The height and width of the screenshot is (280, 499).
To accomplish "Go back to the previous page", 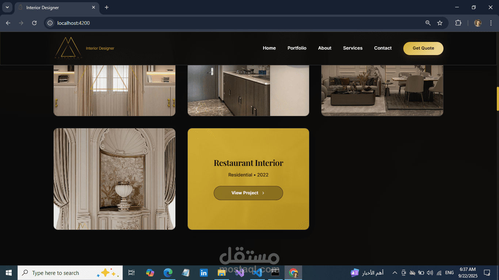I will point(8,23).
